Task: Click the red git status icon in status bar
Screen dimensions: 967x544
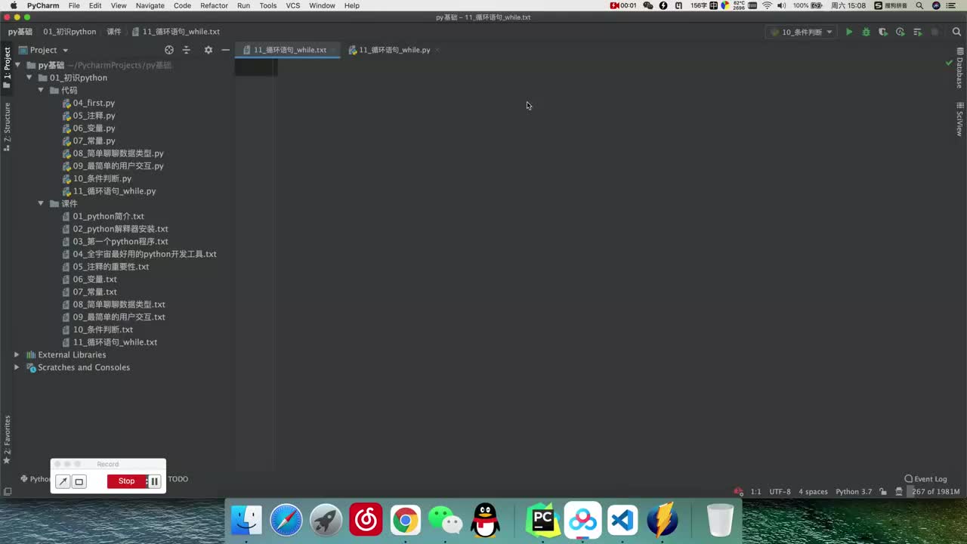Action: click(738, 491)
